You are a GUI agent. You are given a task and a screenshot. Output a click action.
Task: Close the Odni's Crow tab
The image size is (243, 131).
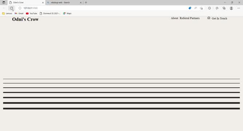coord(43,3)
